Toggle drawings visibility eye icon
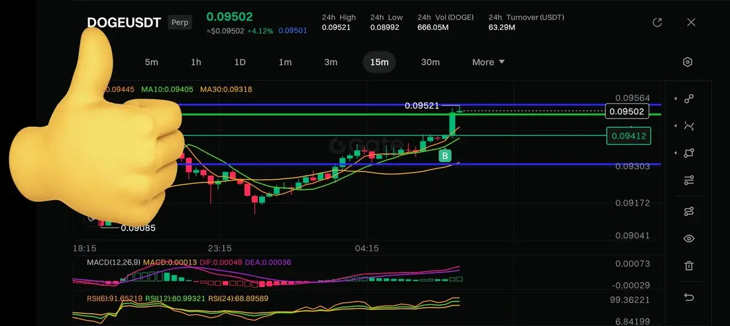This screenshot has height=326, width=730. tap(689, 238)
